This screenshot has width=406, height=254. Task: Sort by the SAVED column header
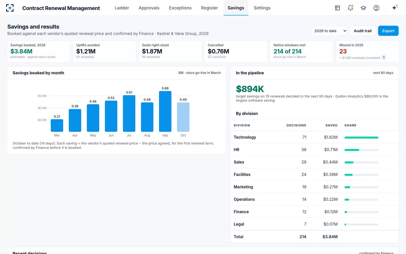click(332, 125)
